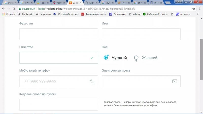Bookmark this page with the star icon
Viewport: 203px width, 114px height.
click(194, 9)
